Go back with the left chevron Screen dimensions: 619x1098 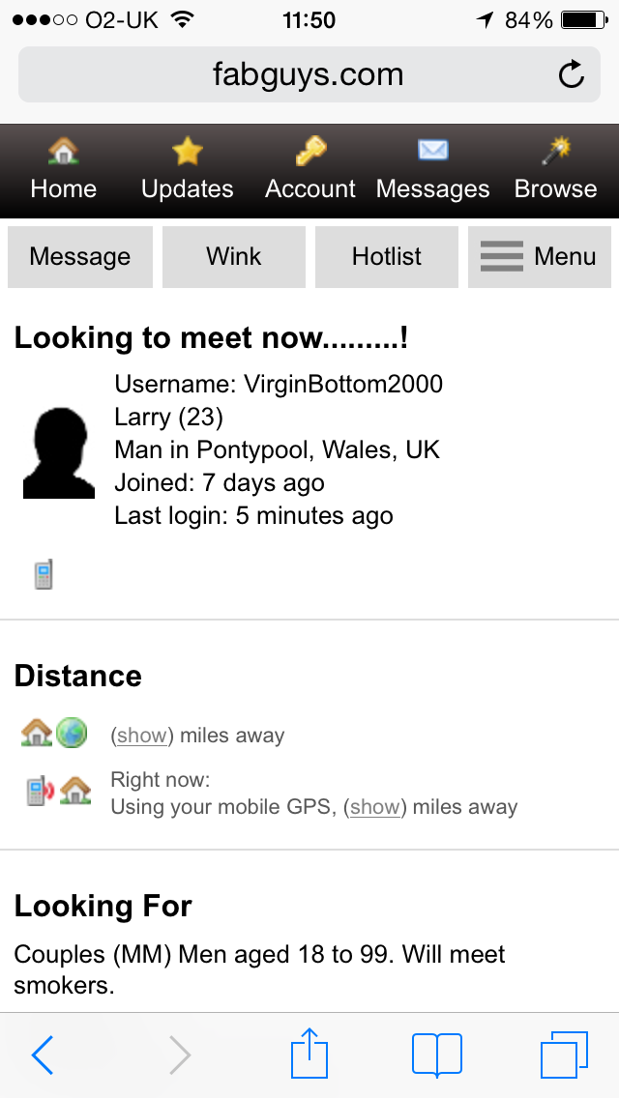(43, 1055)
